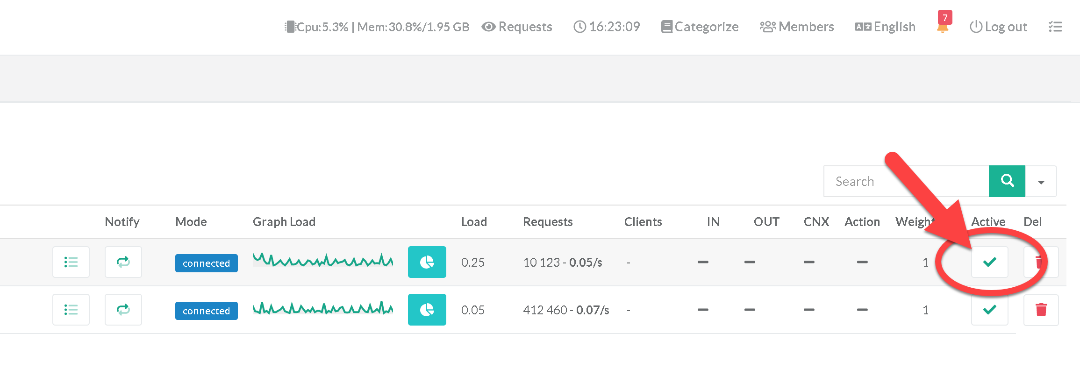Open the English language selector
The image size is (1080, 376).
point(885,27)
